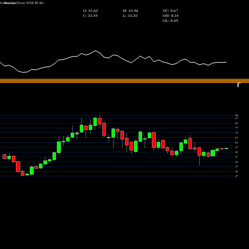Click the Charts NYSE WUBA title
Screen dimensions: 249x249
pyautogui.click(x=30, y=3)
